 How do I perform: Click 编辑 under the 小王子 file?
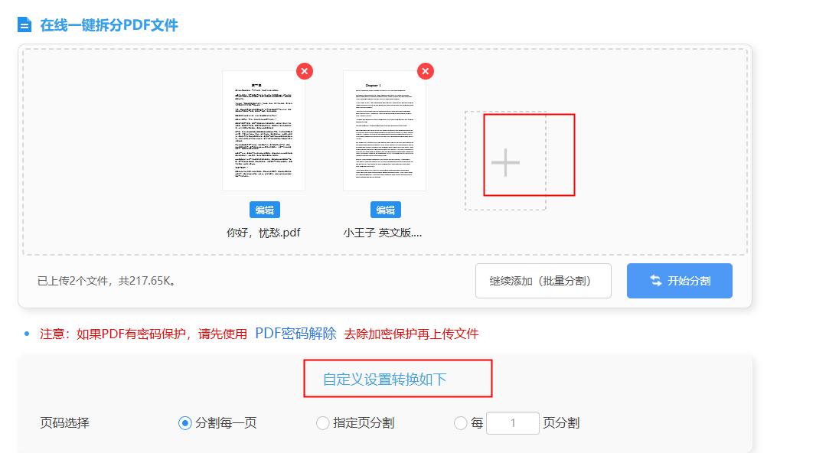385,210
